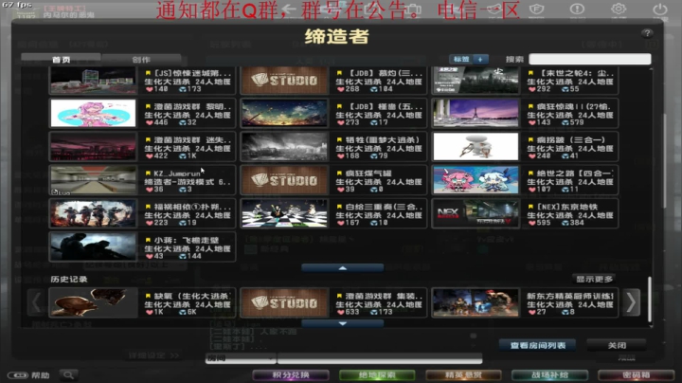
Task: Open the white figure 瘸拐跛 thumbnail
Action: (x=476, y=146)
